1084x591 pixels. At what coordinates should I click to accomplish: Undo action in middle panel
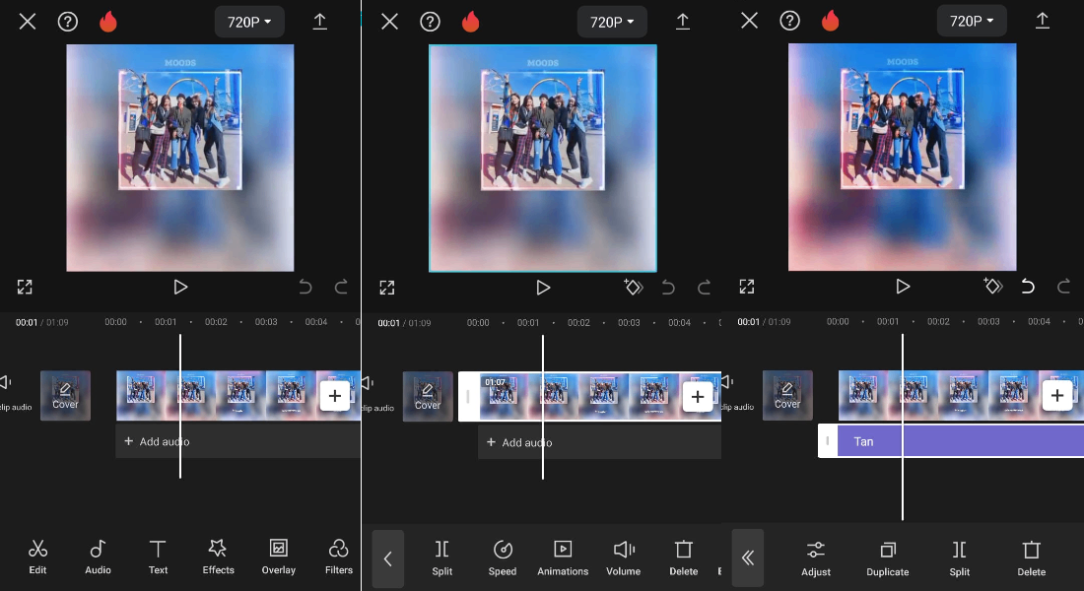pos(668,288)
